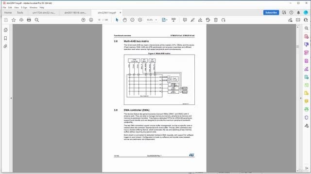Send the file by email envelope icon

[x=298, y=20]
